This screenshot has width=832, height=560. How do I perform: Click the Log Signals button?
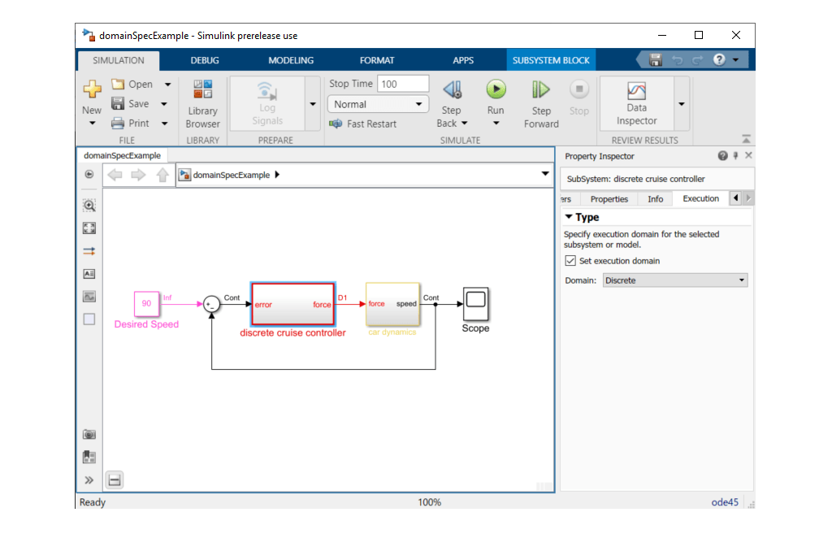[x=267, y=104]
